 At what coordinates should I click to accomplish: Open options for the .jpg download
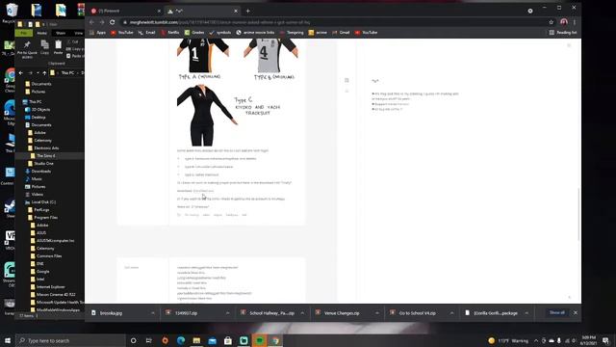153,313
